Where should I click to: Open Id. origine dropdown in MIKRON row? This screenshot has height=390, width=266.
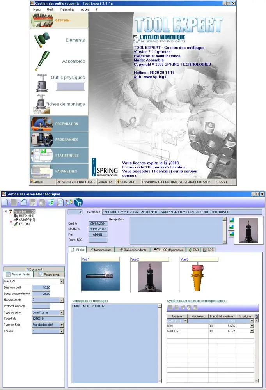click(252, 331)
